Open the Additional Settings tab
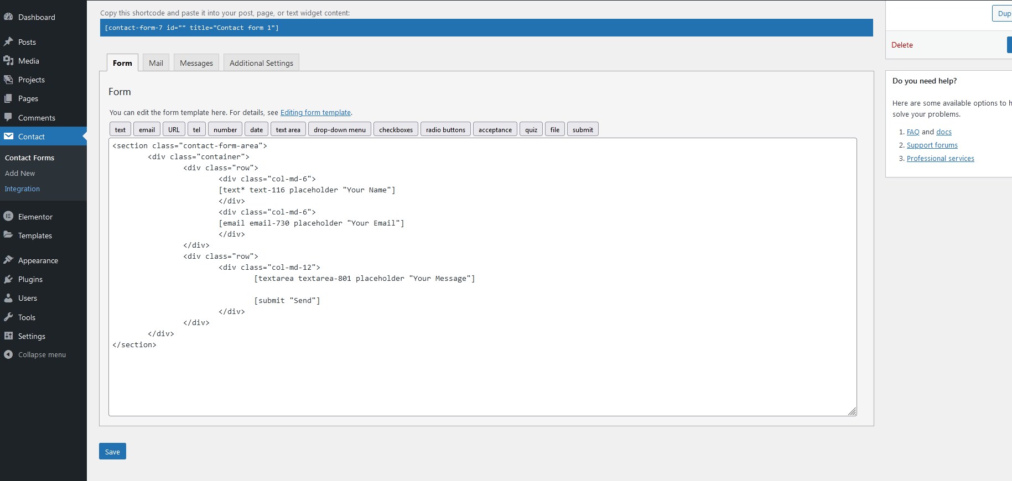Image resolution: width=1012 pixels, height=481 pixels. tap(261, 63)
